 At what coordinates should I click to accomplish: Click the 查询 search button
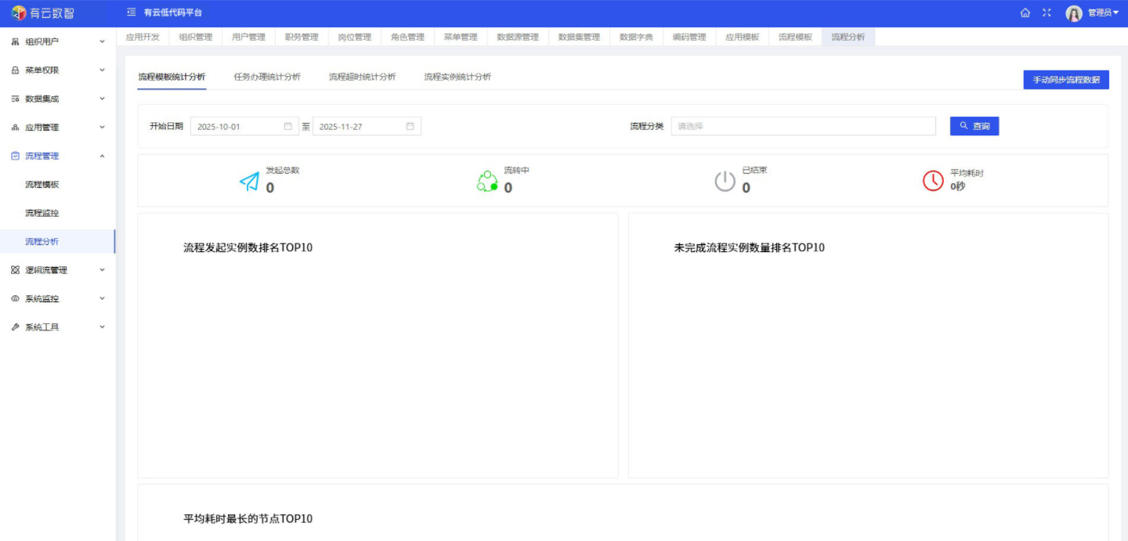974,126
